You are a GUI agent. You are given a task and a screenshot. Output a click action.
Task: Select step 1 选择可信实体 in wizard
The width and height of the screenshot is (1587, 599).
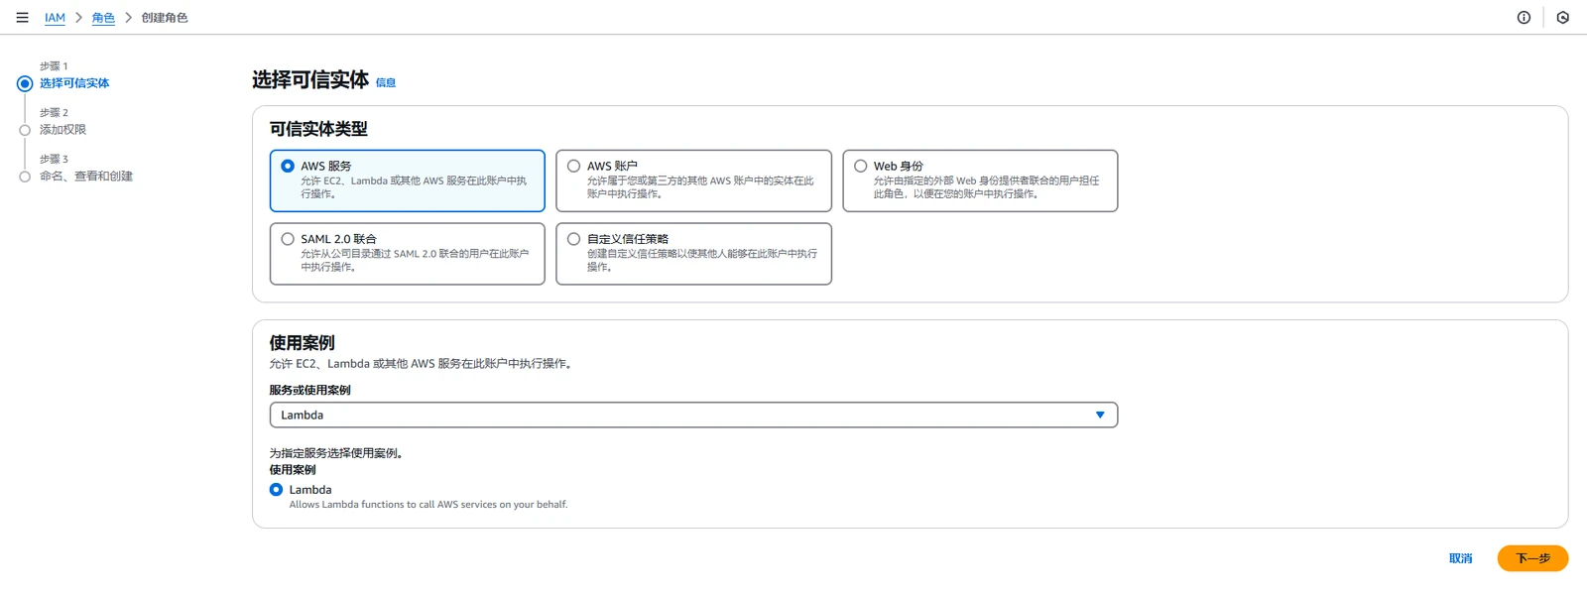(x=74, y=83)
